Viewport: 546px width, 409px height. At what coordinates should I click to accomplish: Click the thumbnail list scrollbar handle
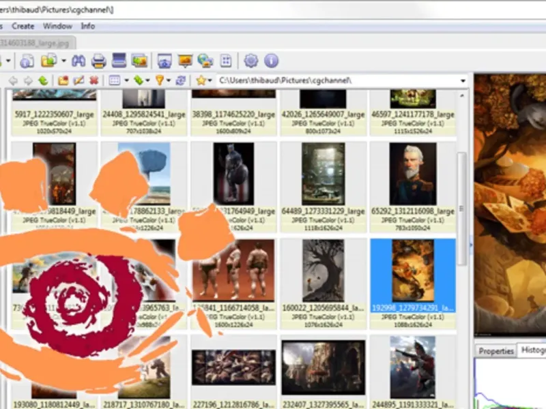pyautogui.click(x=462, y=209)
